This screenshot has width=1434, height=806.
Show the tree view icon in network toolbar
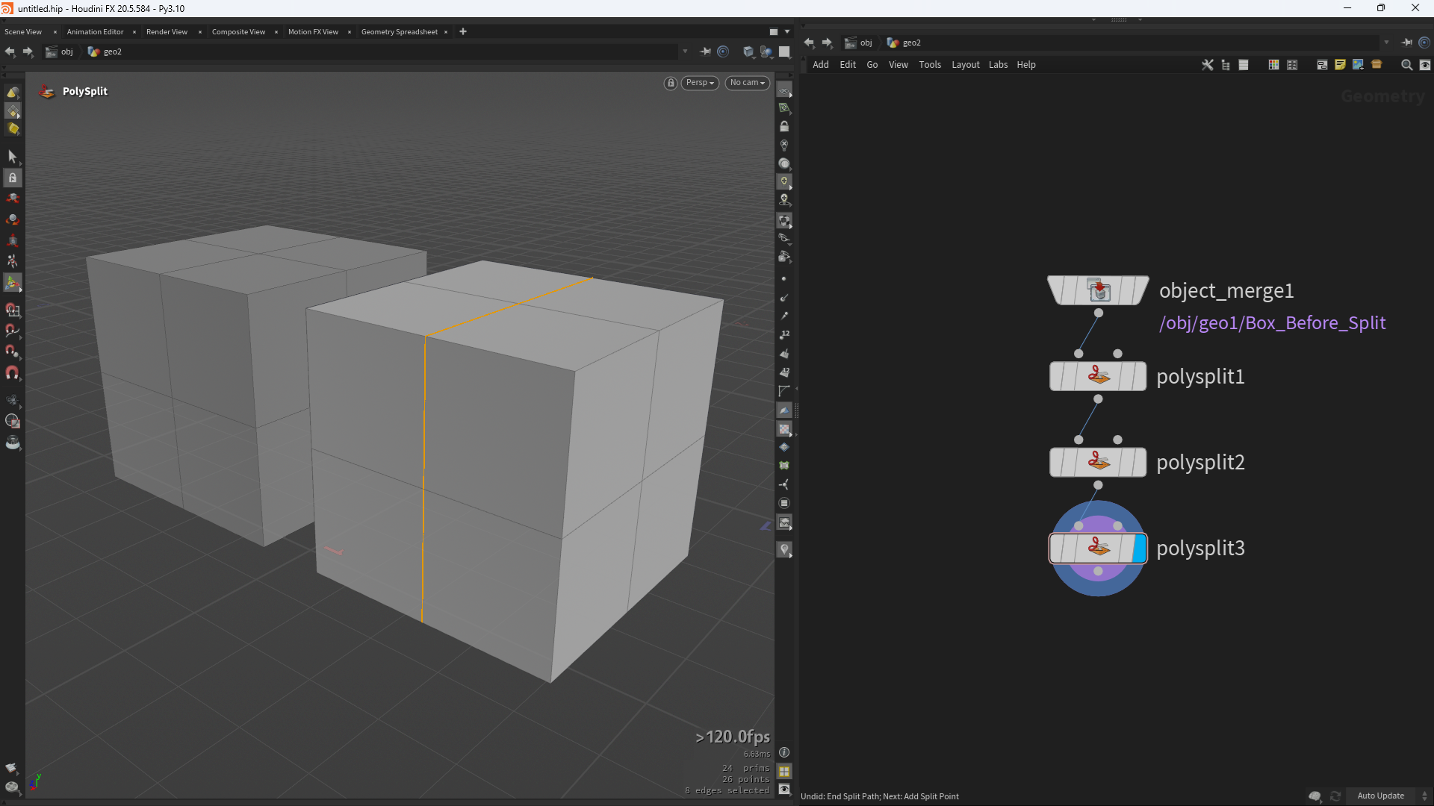click(1226, 65)
